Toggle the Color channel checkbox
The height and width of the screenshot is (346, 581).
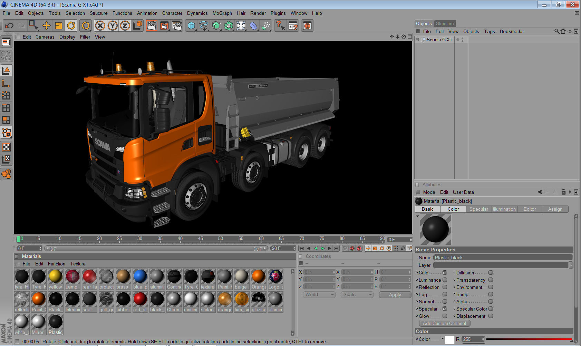pyautogui.click(x=445, y=273)
